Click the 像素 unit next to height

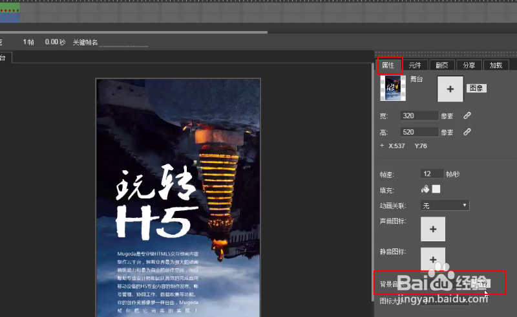pyautogui.click(x=447, y=133)
